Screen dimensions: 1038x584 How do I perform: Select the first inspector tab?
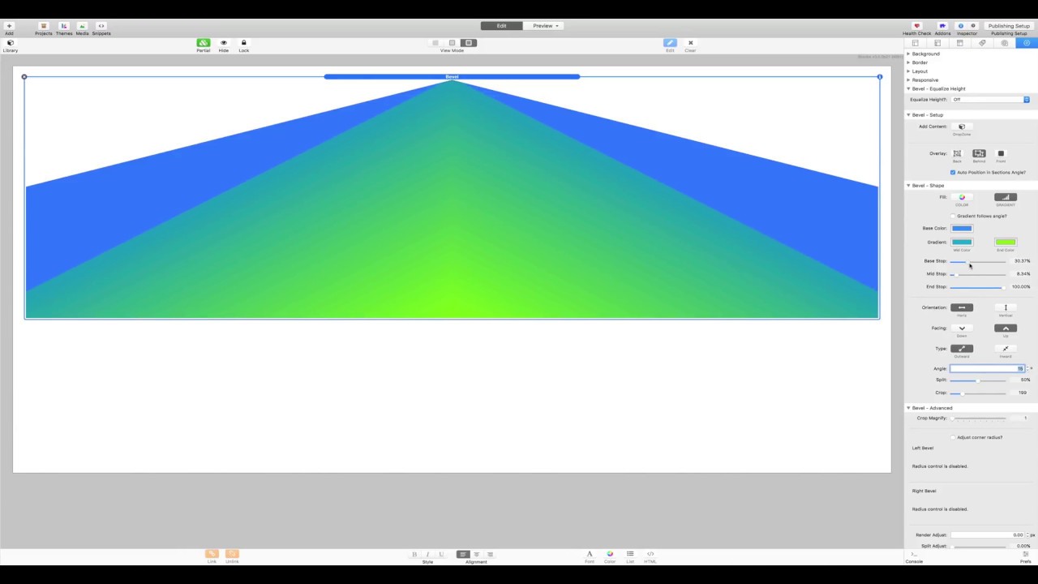[916, 43]
